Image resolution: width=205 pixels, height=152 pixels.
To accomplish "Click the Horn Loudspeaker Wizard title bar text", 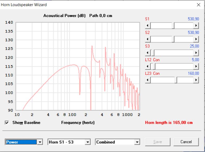I will [24, 5].
